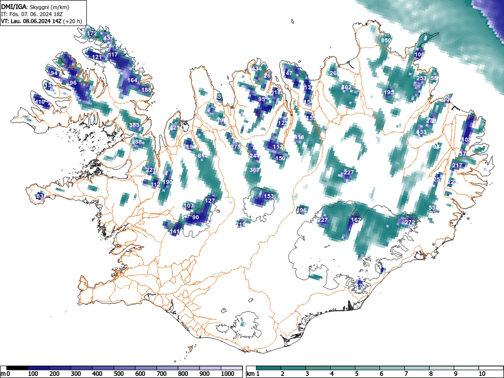Image resolution: width=504 pixels, height=378 pixels.
Task: Click the '10' label in the kilometer legend
Action: [x=481, y=373]
